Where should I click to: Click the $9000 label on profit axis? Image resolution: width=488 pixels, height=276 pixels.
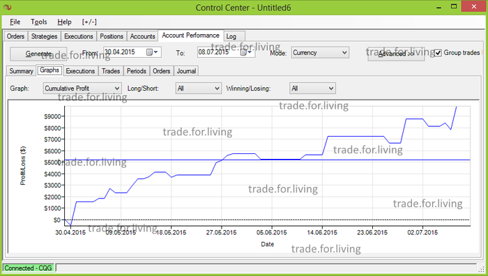[52, 116]
